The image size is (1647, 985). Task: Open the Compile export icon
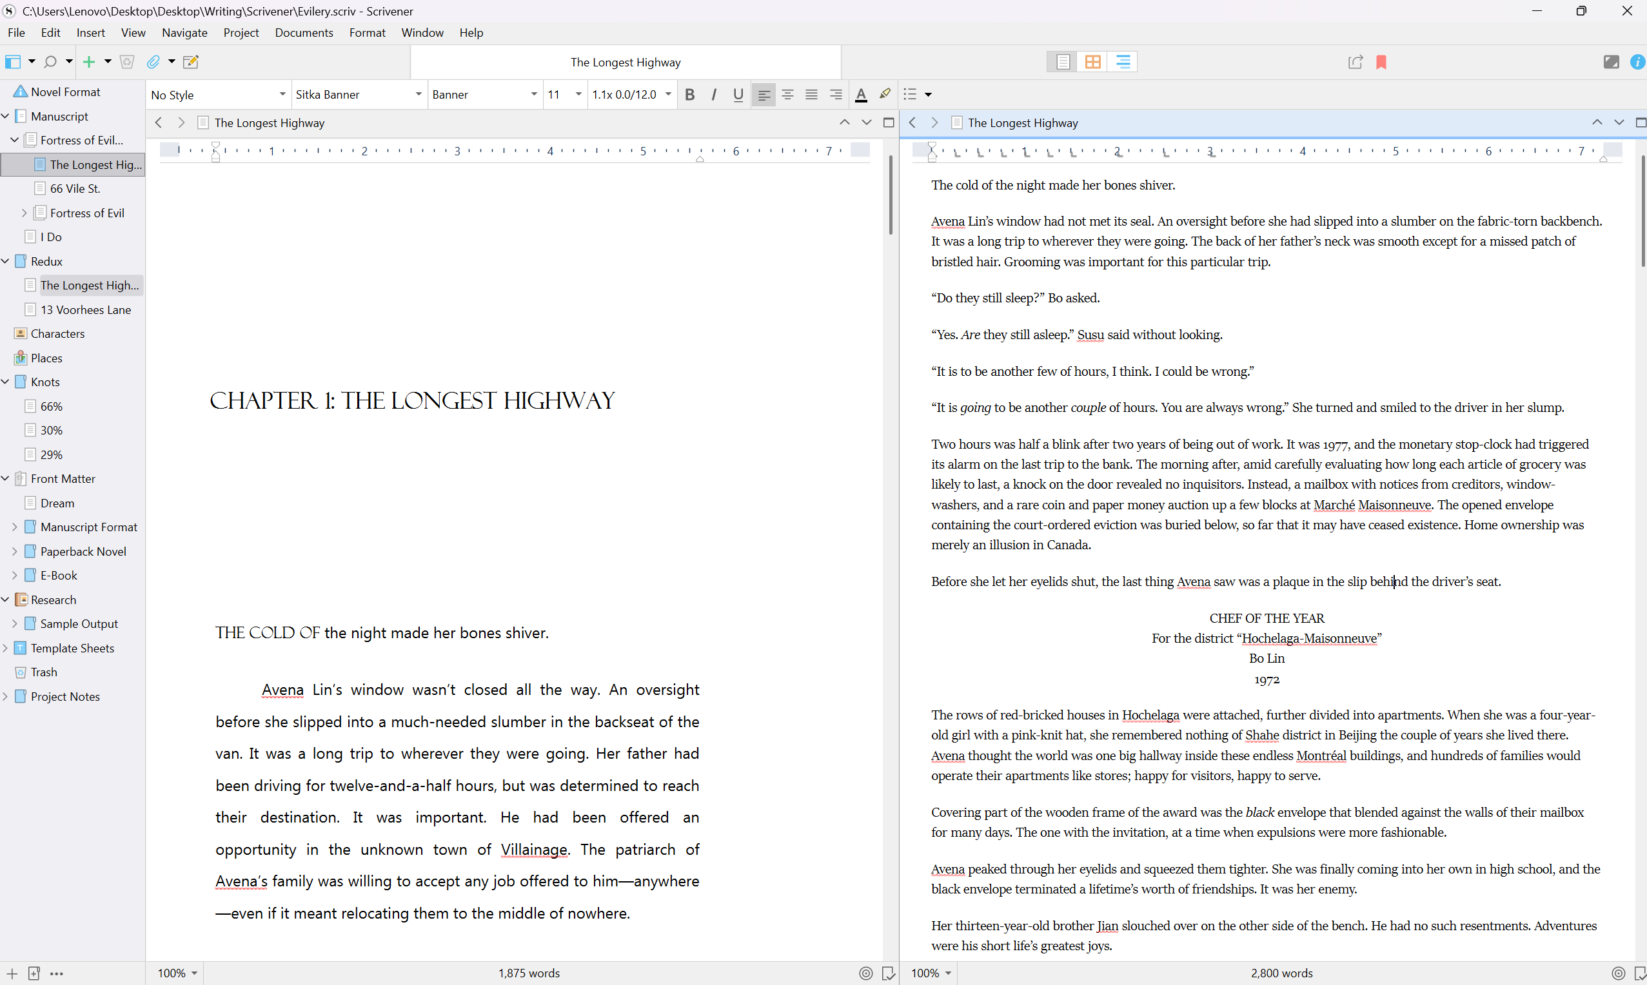(x=1355, y=62)
